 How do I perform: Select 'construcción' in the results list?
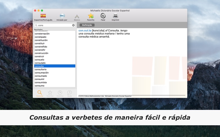point(55,53)
